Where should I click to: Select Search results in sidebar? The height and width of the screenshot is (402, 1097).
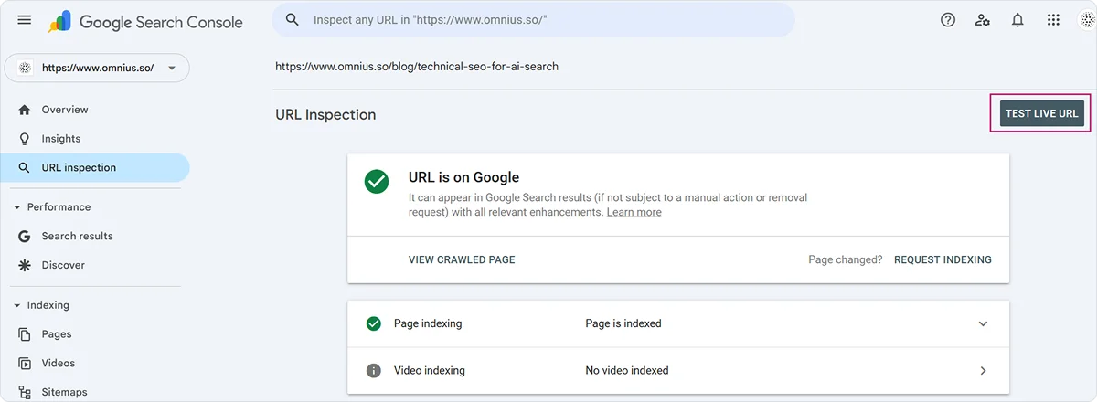tap(77, 236)
